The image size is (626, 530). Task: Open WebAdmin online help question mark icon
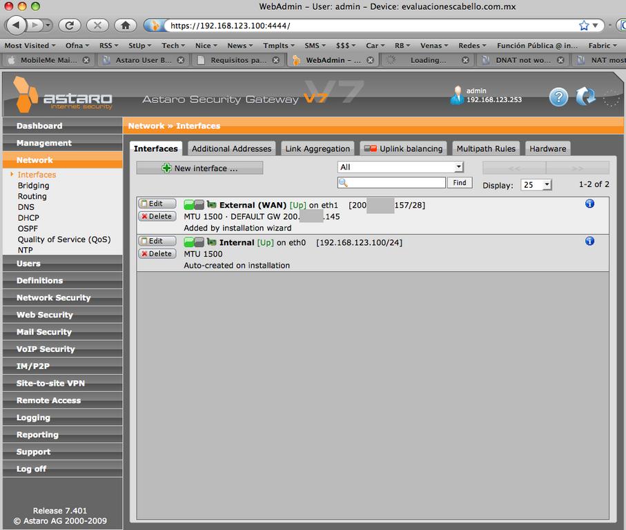click(558, 97)
